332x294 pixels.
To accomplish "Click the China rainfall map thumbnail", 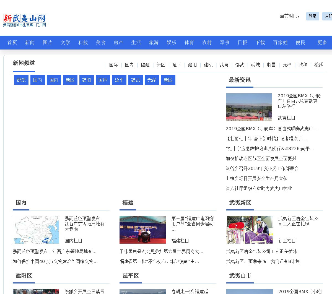I will [x=36, y=230].
